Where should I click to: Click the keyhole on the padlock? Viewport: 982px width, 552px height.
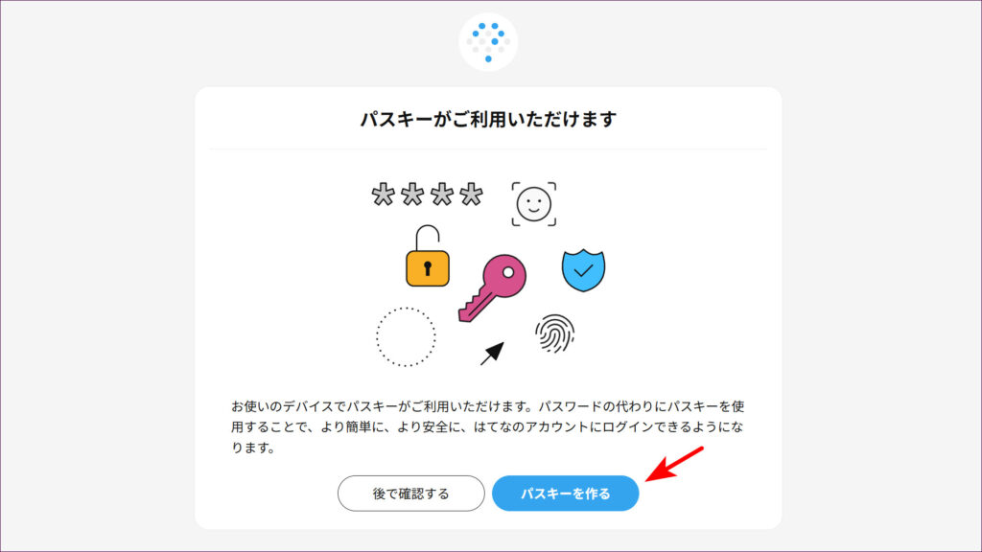[428, 268]
